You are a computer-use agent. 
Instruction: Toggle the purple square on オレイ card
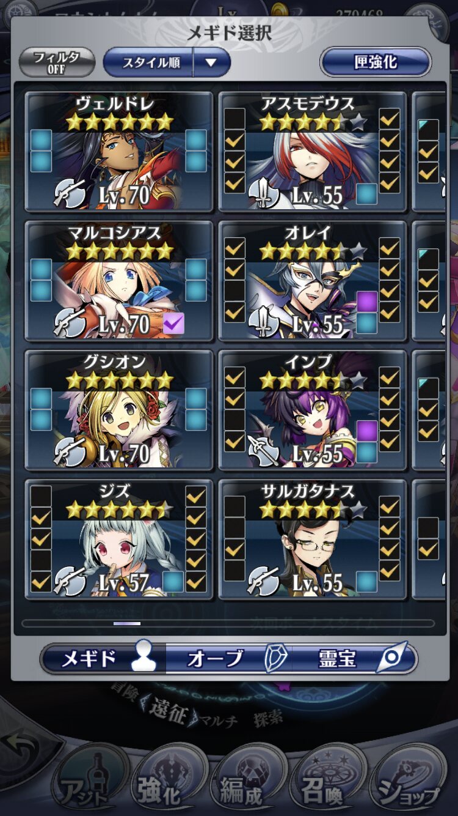[x=367, y=302]
